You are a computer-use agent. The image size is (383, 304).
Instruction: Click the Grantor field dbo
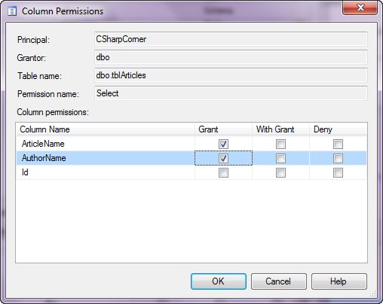point(231,57)
